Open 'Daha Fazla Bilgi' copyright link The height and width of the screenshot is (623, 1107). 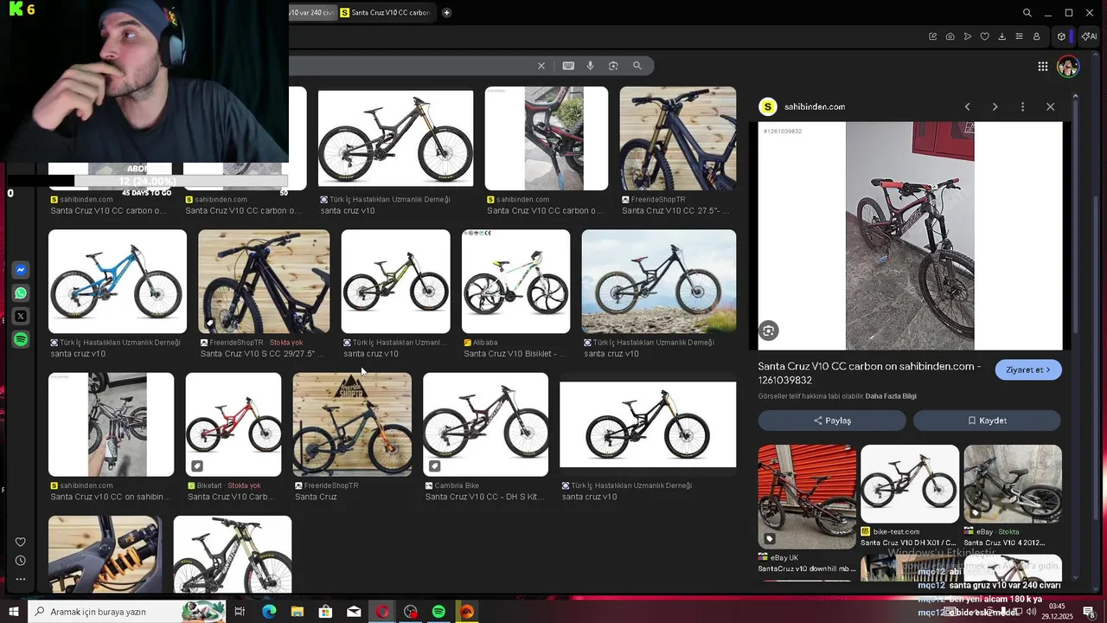(891, 396)
